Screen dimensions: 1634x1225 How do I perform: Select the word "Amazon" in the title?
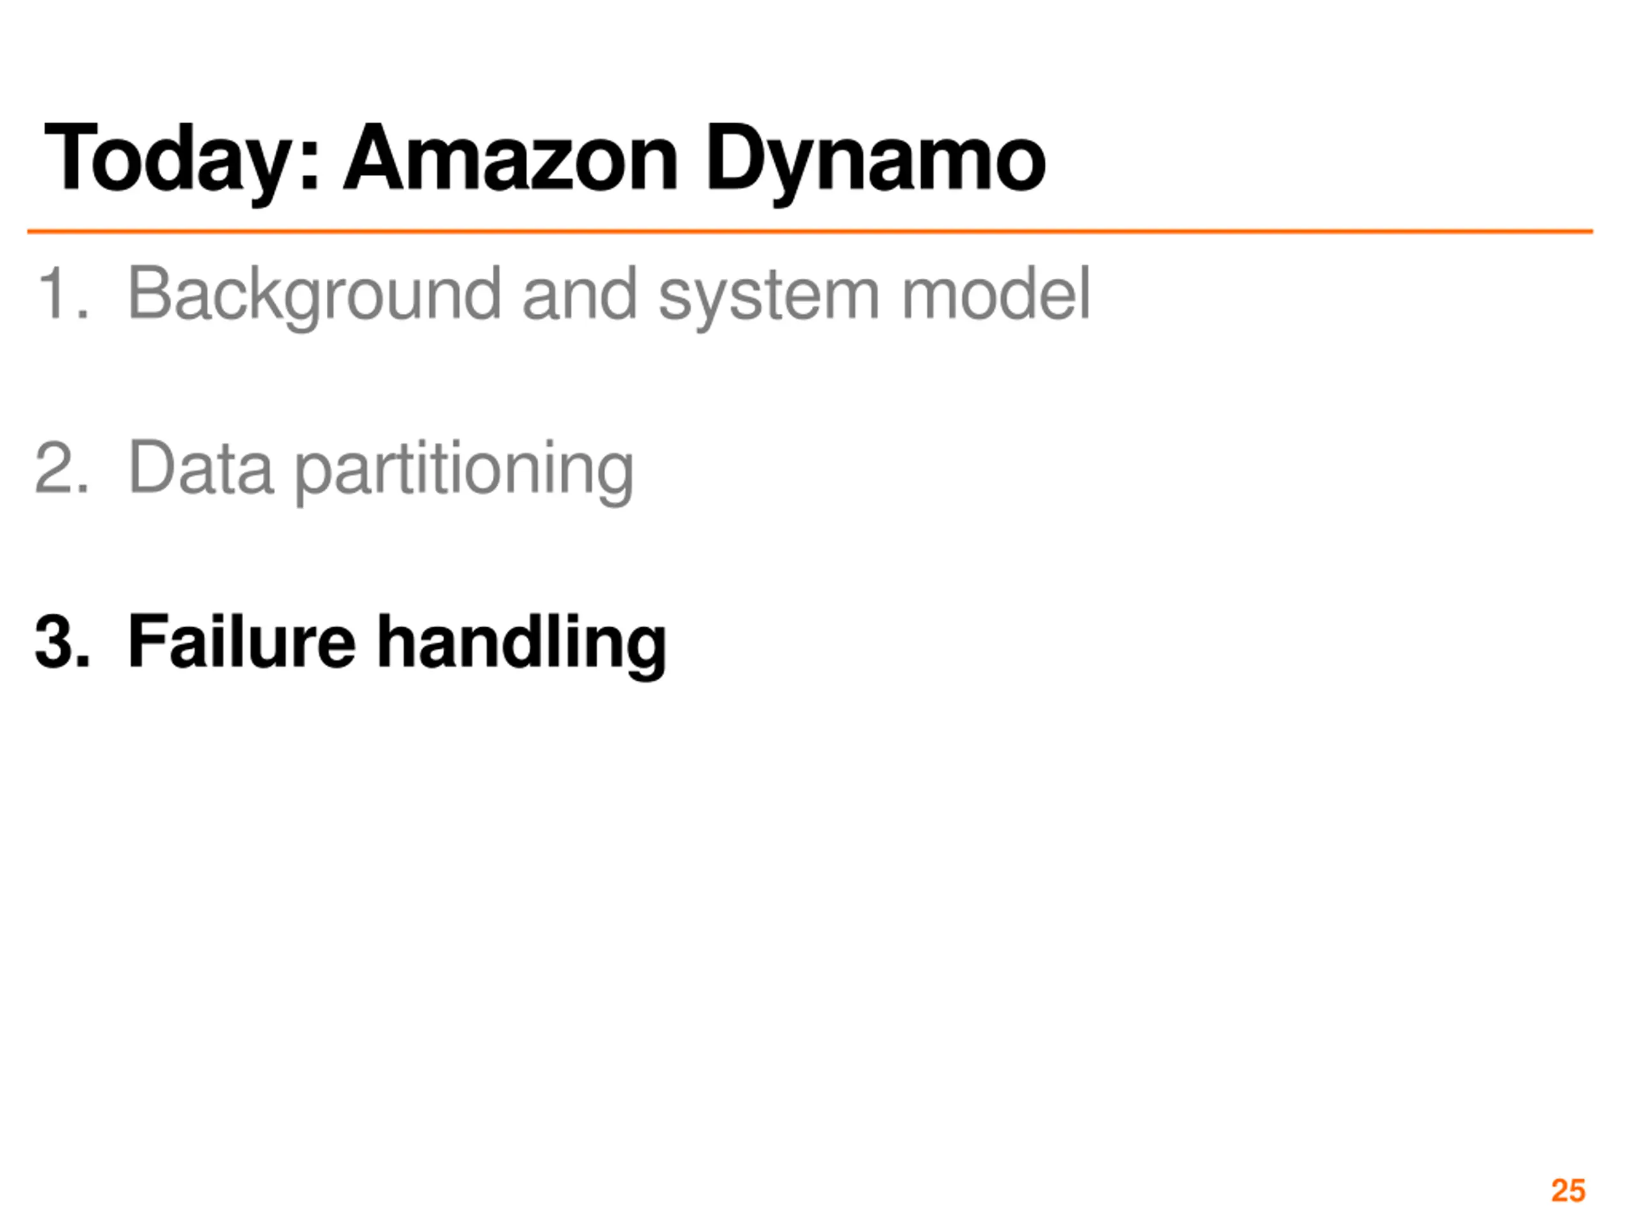[x=511, y=159]
